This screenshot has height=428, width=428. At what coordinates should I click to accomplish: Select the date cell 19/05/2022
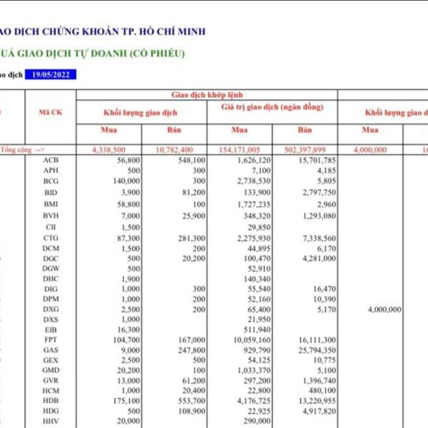(51, 74)
